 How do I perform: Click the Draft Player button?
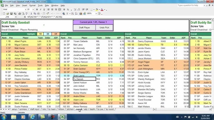tap(84, 27)
